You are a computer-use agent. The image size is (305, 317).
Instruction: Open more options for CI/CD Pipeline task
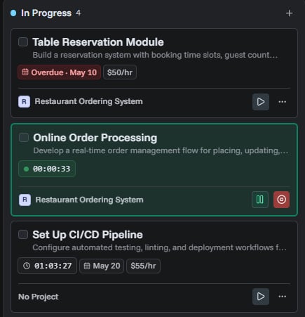tap(282, 297)
